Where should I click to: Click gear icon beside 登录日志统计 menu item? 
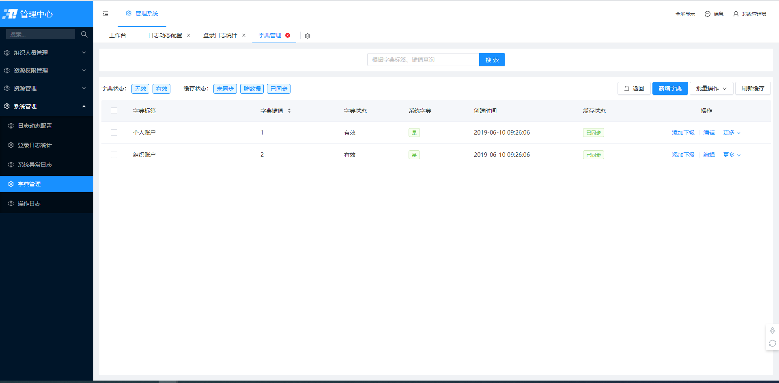click(11, 145)
